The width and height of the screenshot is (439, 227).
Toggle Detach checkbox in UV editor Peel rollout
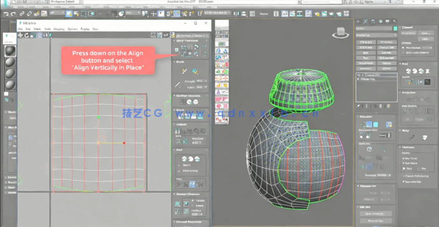coord(179,166)
